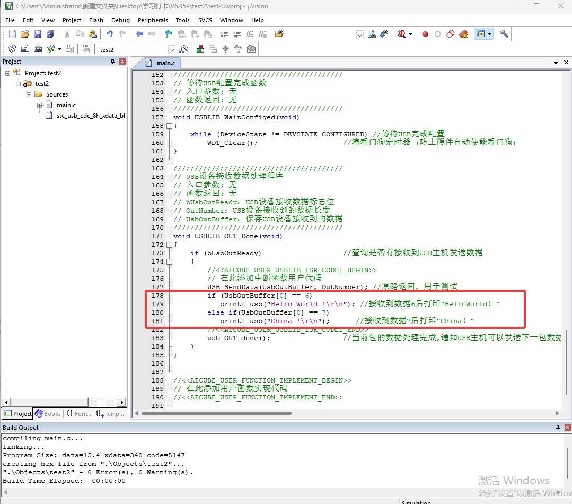Select the Project tab at panel bottom

click(x=18, y=413)
